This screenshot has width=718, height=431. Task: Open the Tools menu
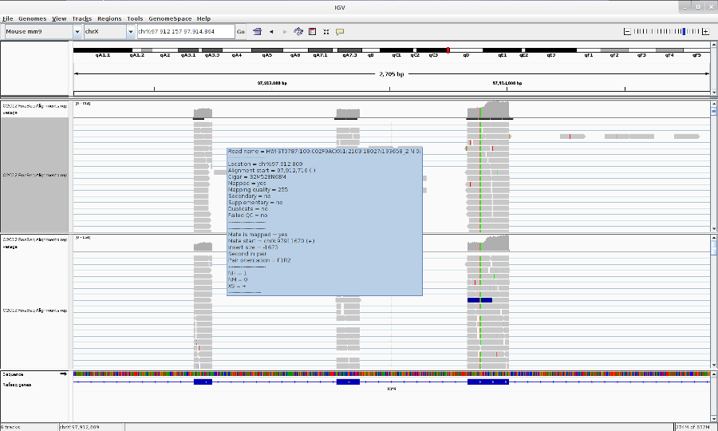click(x=135, y=19)
